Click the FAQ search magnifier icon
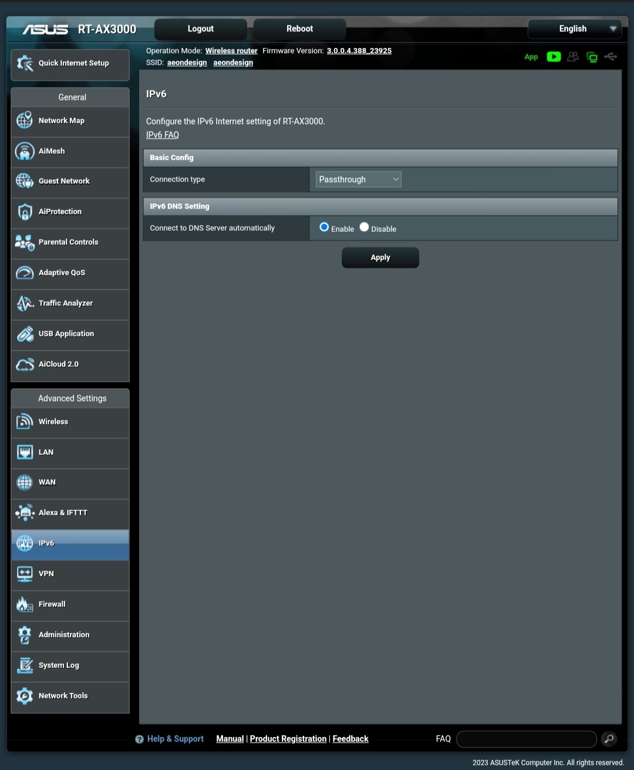 (609, 739)
